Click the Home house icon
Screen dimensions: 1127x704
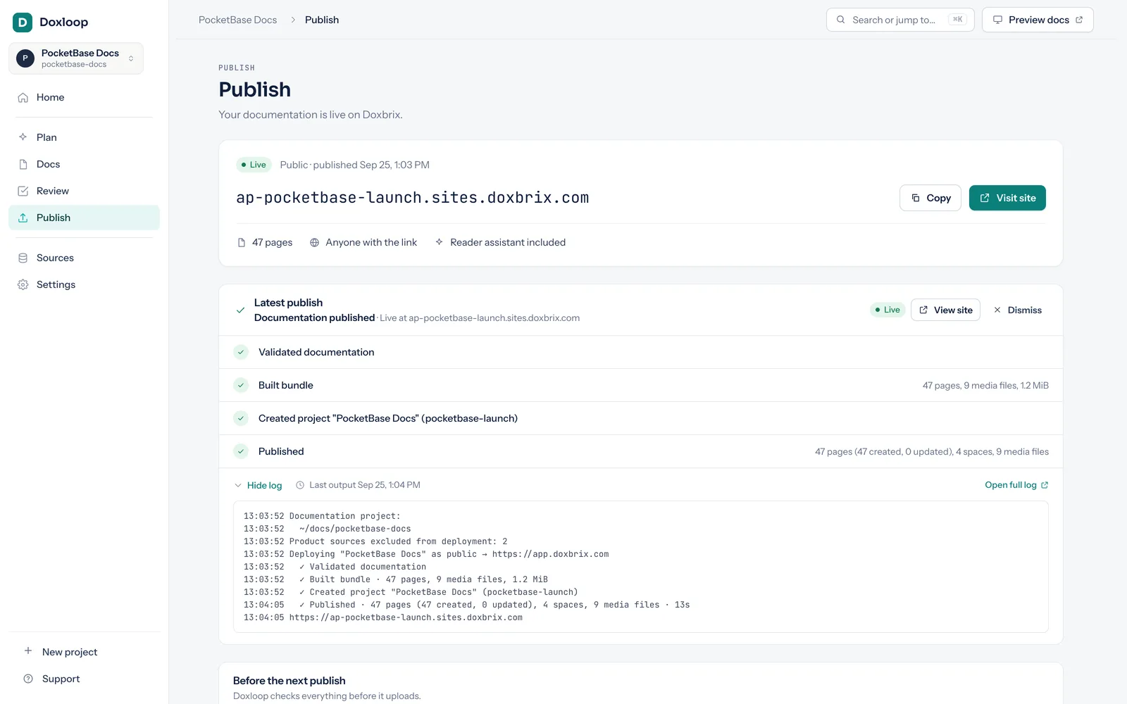pos(23,97)
